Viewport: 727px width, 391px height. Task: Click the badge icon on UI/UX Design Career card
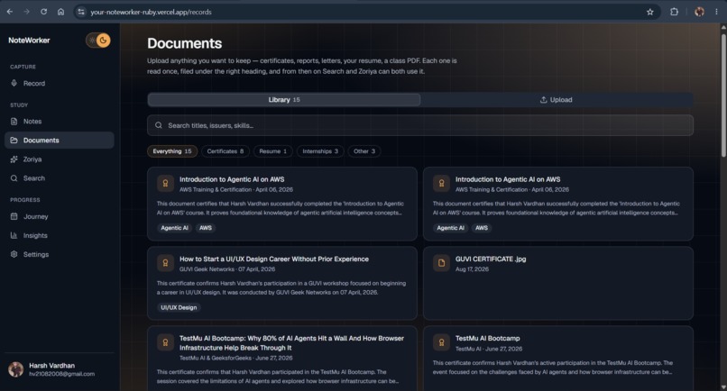click(x=165, y=263)
